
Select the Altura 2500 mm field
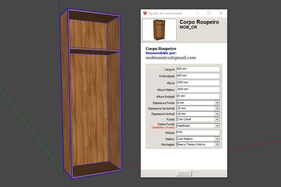[198, 82]
